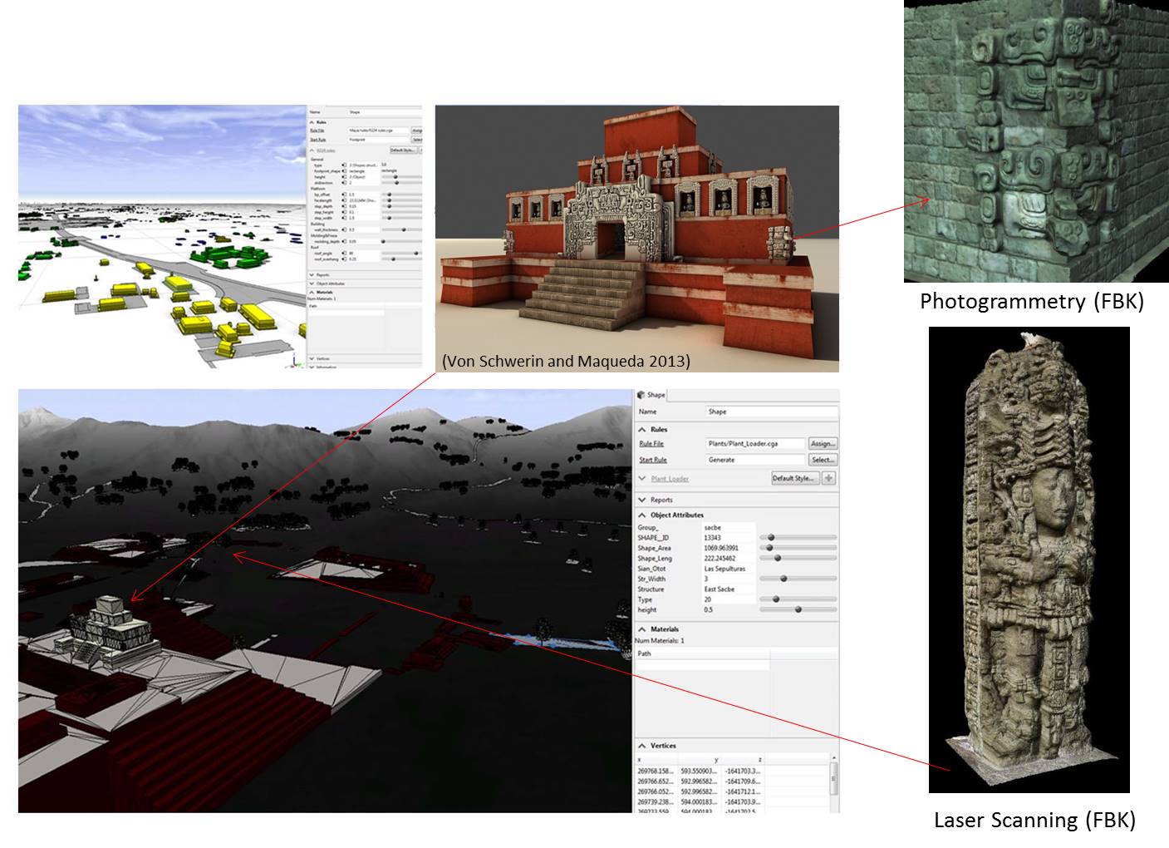Open the Rule File link in lower Inspector
This screenshot has width=1169, height=848.
(651, 444)
